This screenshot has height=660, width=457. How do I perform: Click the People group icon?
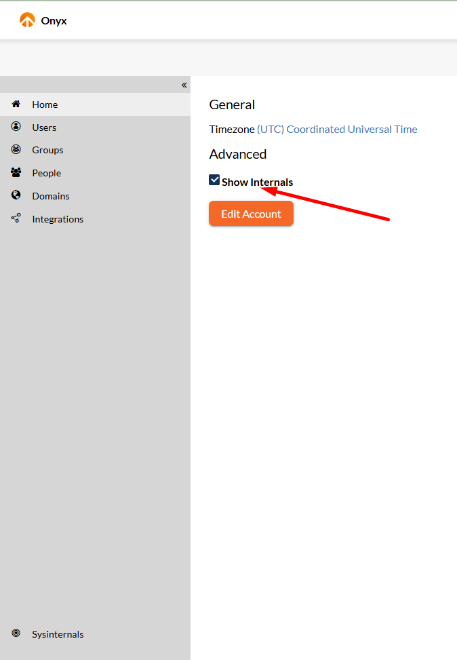click(x=16, y=172)
